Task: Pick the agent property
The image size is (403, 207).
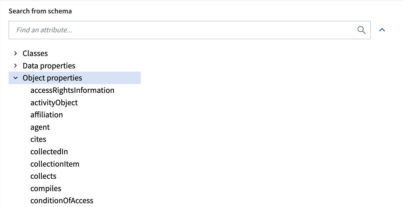Action: click(x=40, y=127)
